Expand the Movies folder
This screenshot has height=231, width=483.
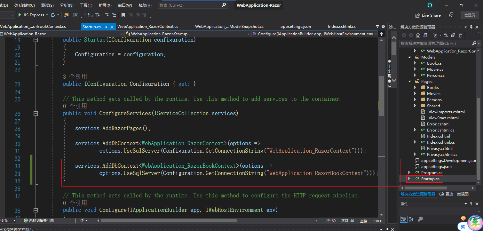tap(415, 93)
